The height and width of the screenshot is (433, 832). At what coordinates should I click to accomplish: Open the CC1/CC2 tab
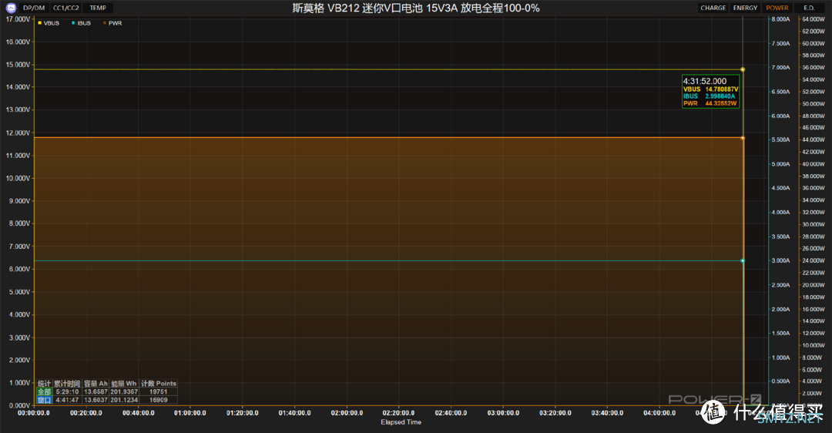coord(65,8)
